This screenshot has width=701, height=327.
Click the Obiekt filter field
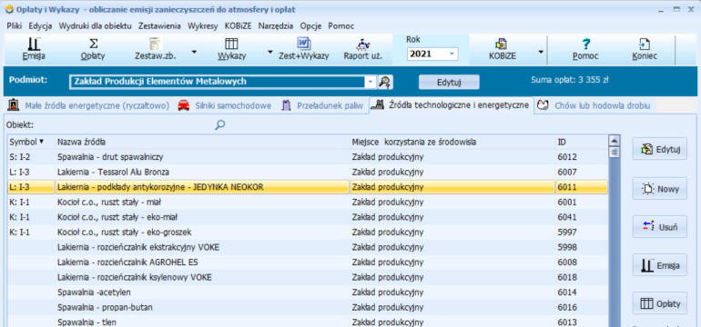click(125, 125)
